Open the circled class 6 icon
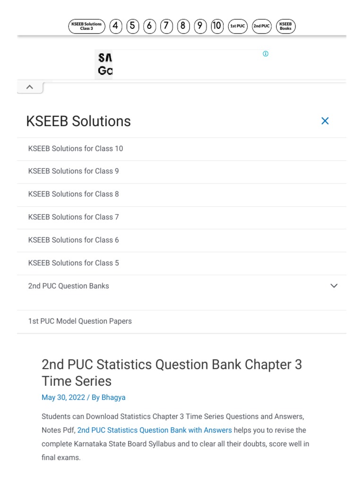The height and width of the screenshot is (484, 363). pyautogui.click(x=149, y=26)
